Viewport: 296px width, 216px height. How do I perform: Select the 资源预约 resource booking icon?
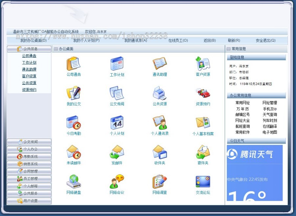tap(203, 95)
